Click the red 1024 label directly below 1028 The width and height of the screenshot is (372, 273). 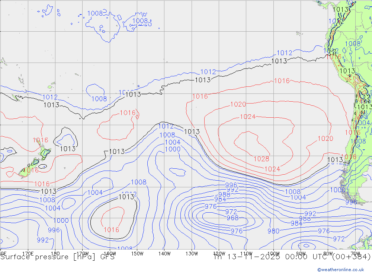pos(272,169)
